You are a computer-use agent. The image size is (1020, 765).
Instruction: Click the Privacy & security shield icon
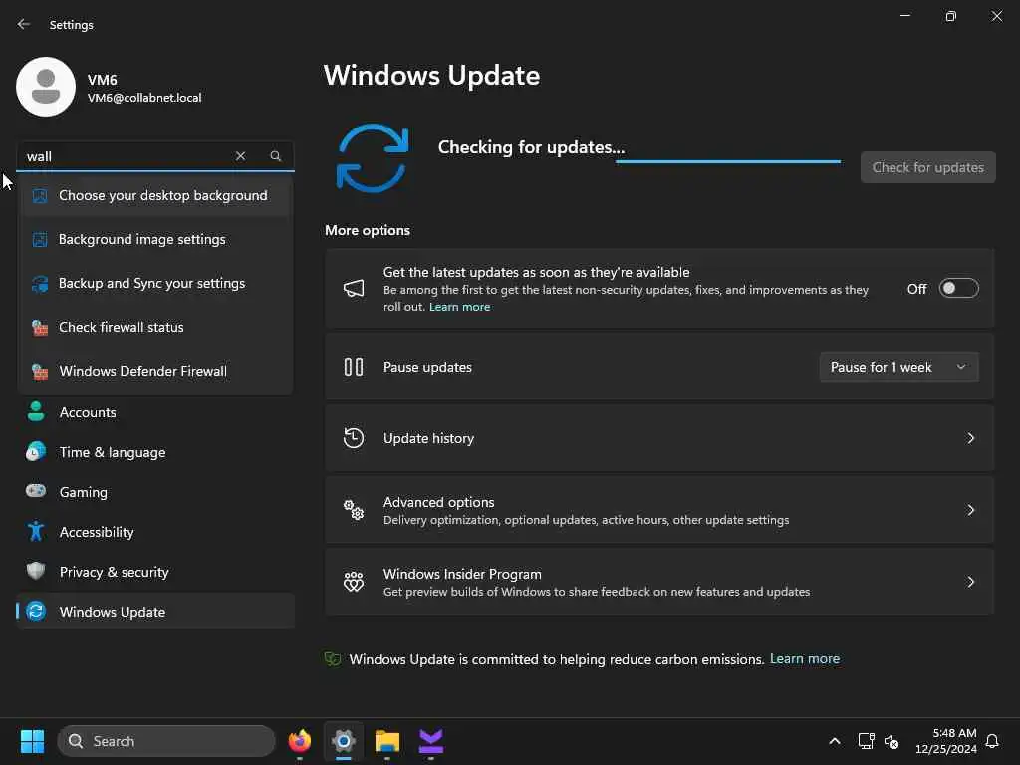(36, 571)
